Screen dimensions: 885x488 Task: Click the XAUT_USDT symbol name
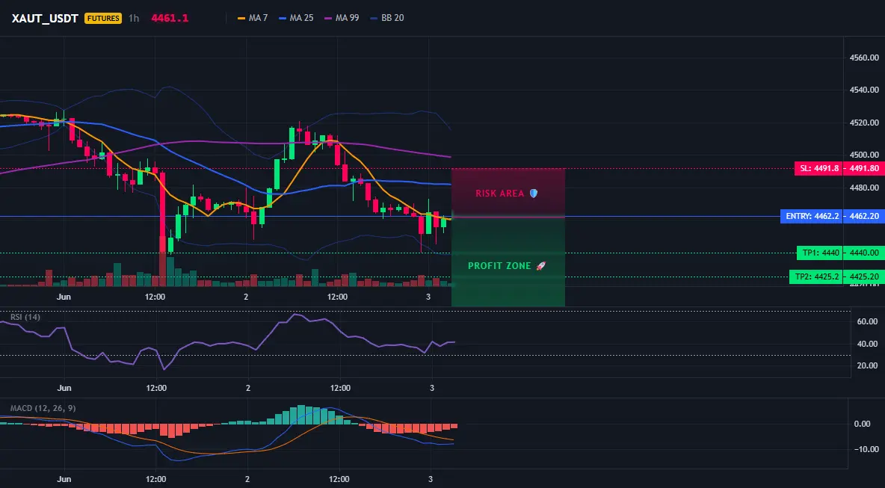[45, 18]
